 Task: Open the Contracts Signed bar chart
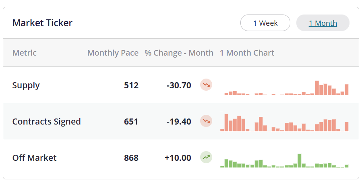click(284, 123)
